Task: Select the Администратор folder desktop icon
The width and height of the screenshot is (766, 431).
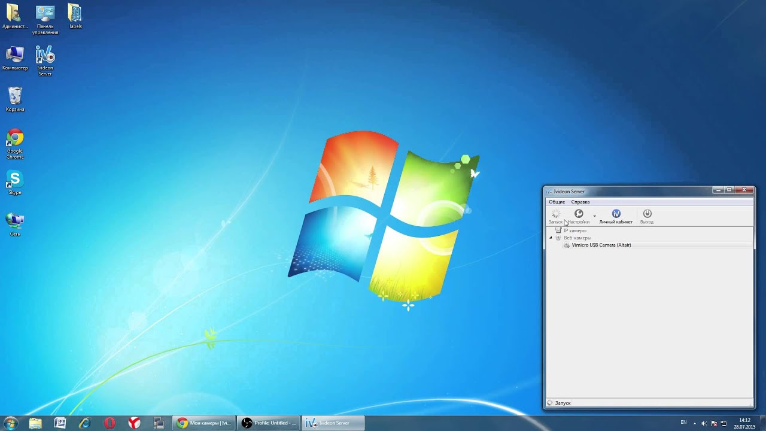Action: (x=15, y=17)
